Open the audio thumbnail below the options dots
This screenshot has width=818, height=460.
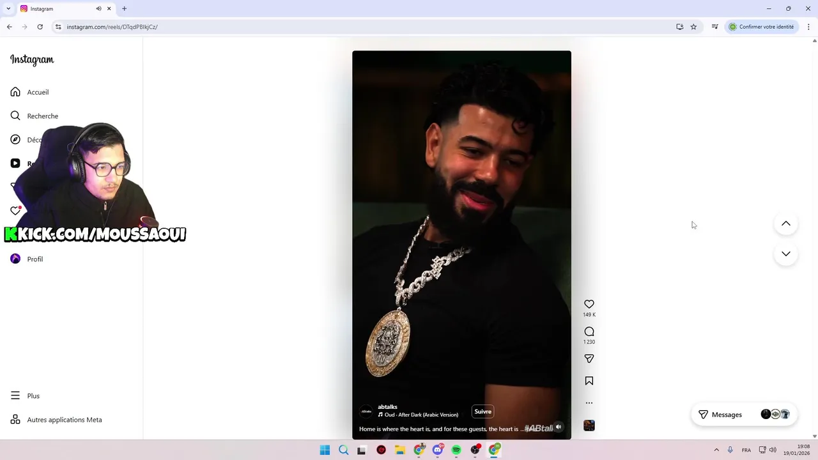click(x=589, y=425)
